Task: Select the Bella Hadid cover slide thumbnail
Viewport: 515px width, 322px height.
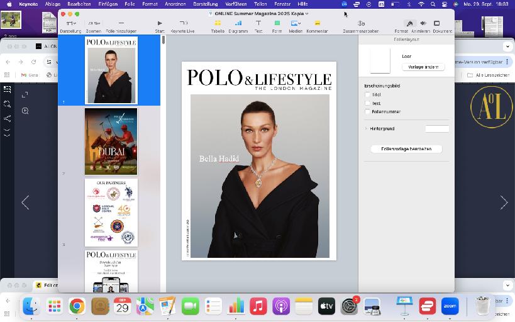Action: (111, 70)
